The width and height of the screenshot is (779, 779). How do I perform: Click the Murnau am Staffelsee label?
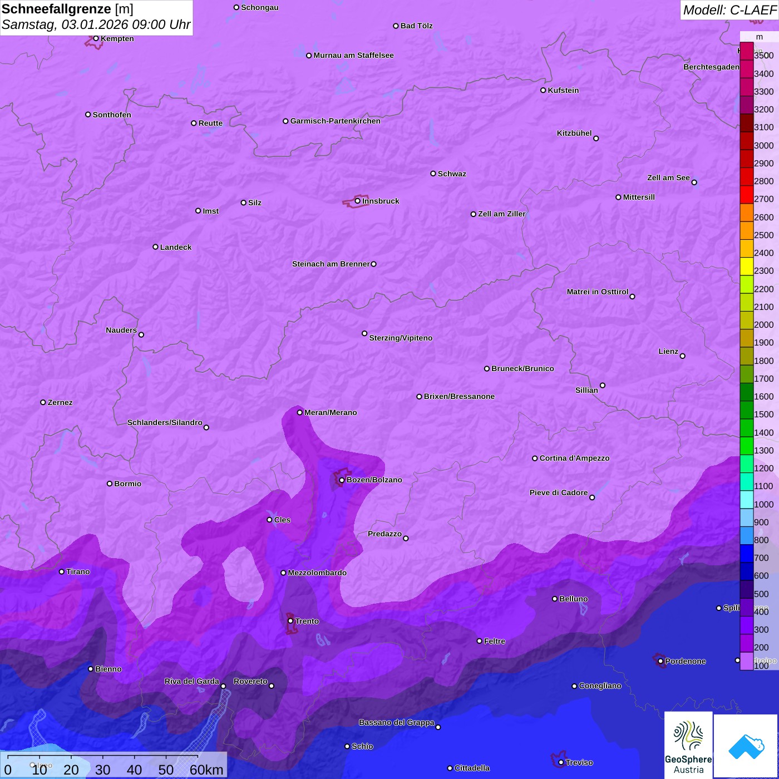pos(354,55)
